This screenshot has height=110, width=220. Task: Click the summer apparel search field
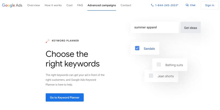pos(155,27)
